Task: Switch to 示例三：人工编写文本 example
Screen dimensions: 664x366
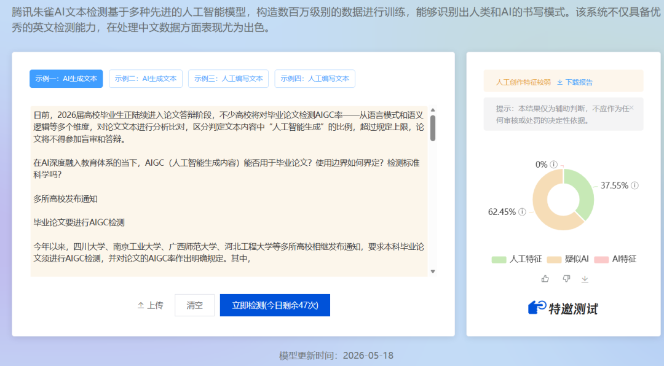Action: pyautogui.click(x=228, y=79)
